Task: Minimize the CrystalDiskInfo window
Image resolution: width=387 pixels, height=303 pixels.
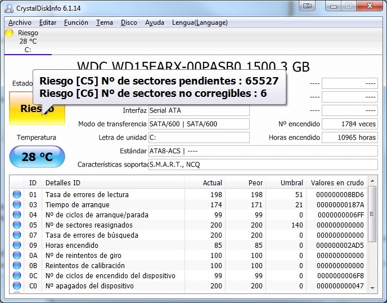Action: 334,6
